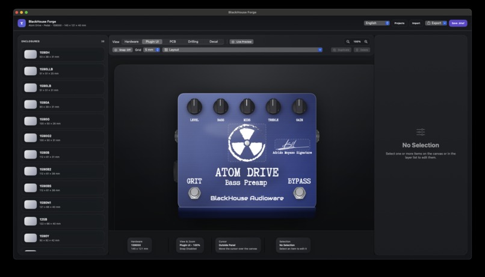The image size is (485, 277).
Task: Select the BlackHouse Audioware text on the pedal
Action: pos(247,198)
